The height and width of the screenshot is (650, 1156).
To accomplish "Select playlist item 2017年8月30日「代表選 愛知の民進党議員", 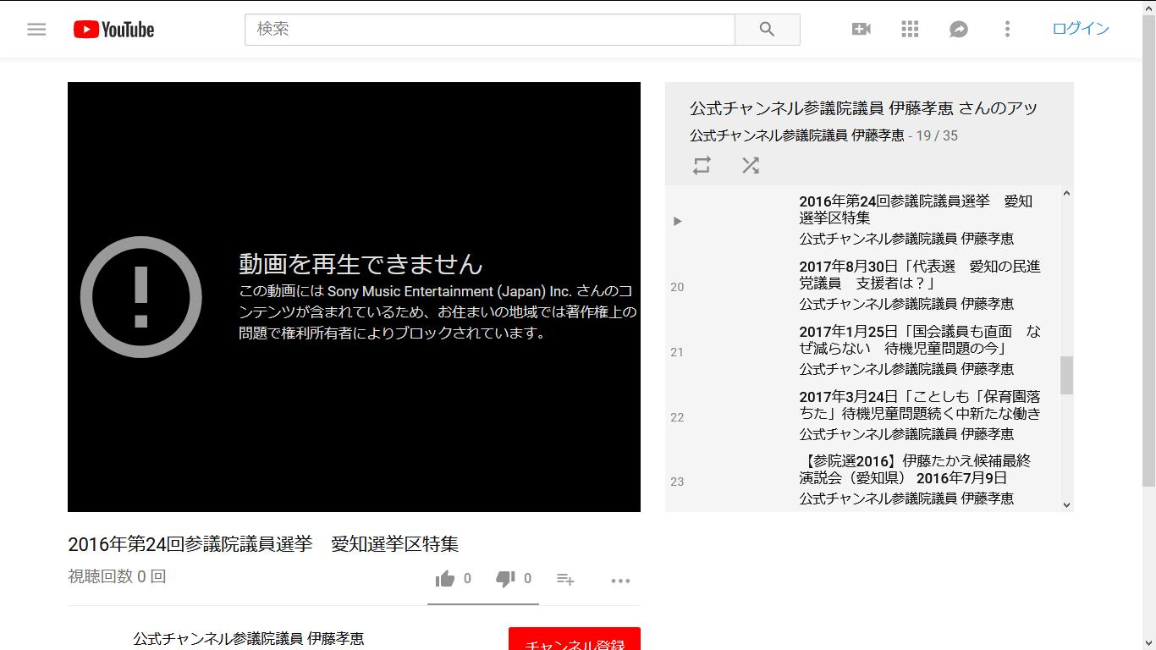I will point(862,285).
